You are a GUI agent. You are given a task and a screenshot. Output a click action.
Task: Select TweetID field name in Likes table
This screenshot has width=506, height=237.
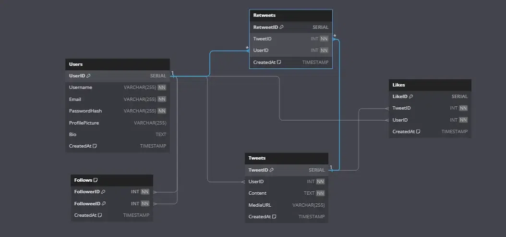click(401, 108)
